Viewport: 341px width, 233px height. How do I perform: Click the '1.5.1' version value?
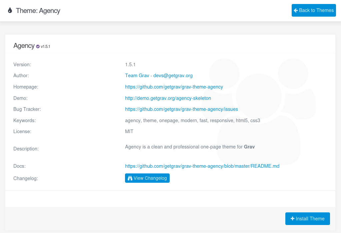130,65
